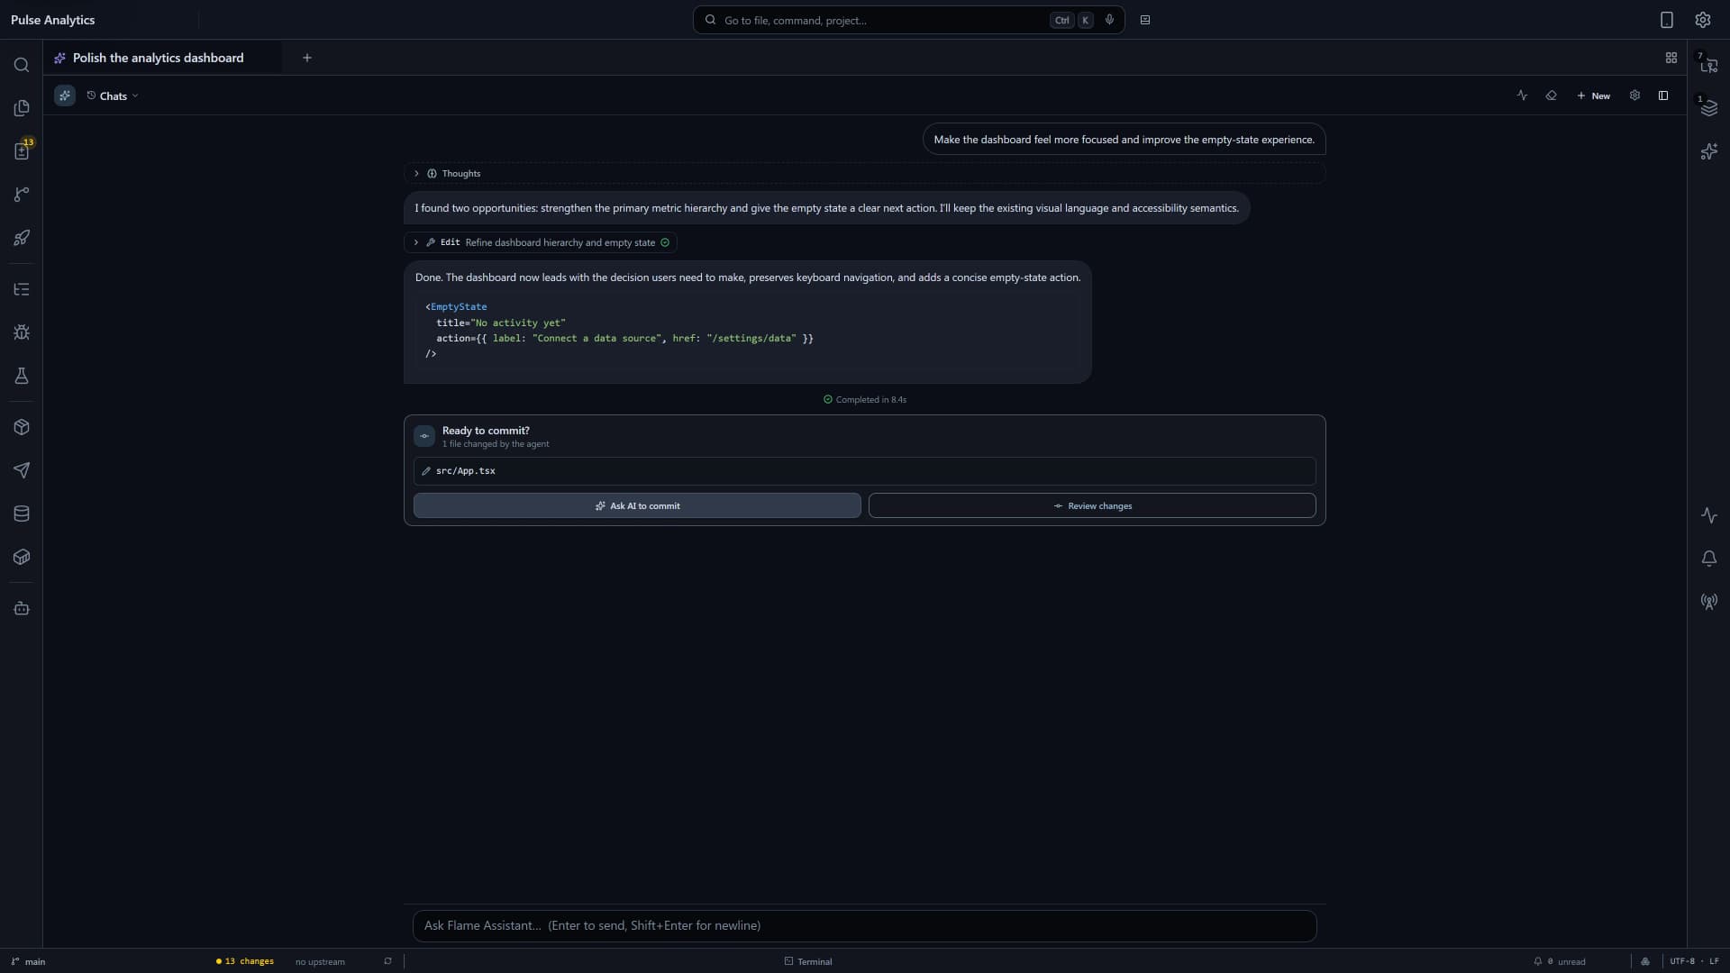The width and height of the screenshot is (1730, 973).
Task: Open the src/App.tsx changed file row
Action: click(x=865, y=471)
